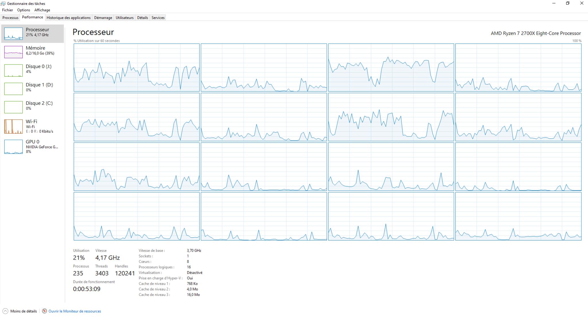Open the Fichier menu
Screen dimensions: 588x318
tap(7, 10)
